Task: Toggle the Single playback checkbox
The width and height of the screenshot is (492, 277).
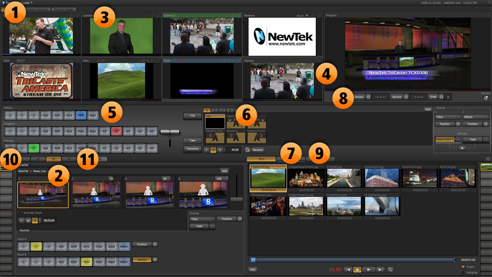Action: (x=464, y=266)
